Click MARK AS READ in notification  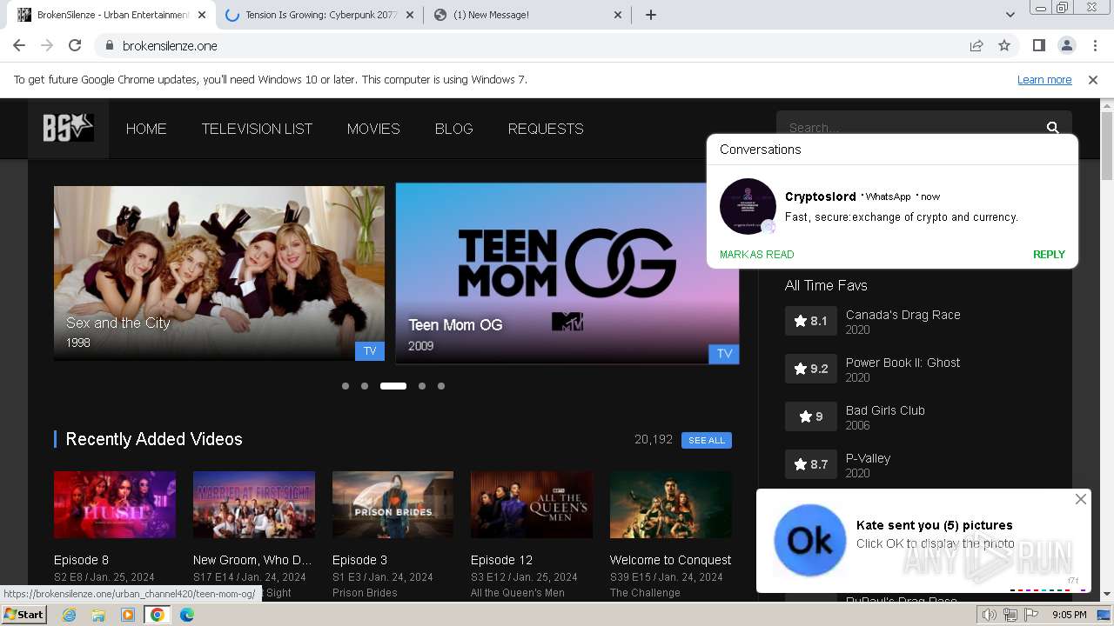click(756, 255)
